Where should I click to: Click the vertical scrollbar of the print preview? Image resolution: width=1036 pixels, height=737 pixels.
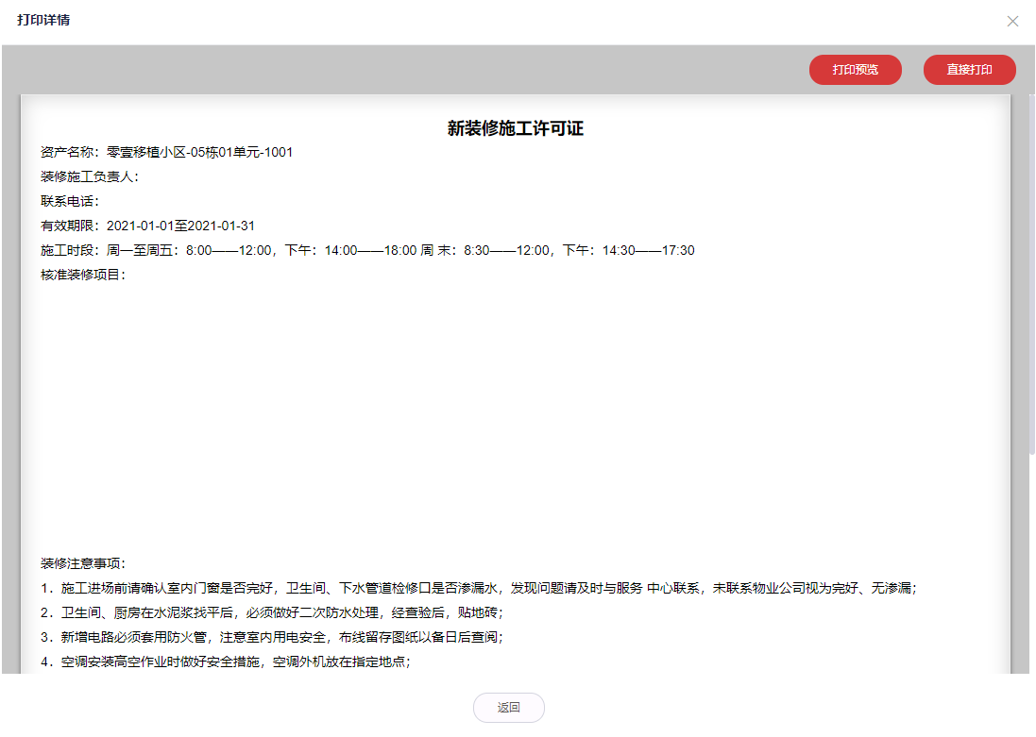(x=1032, y=274)
